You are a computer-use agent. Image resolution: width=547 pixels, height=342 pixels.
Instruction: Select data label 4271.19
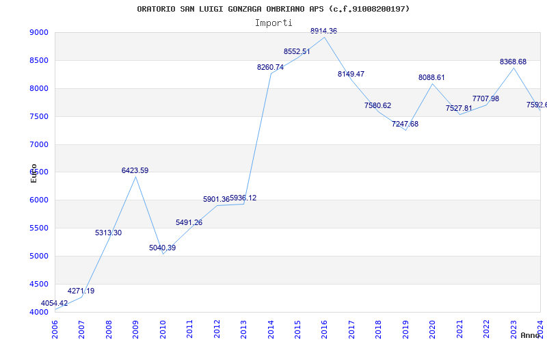click(x=81, y=291)
